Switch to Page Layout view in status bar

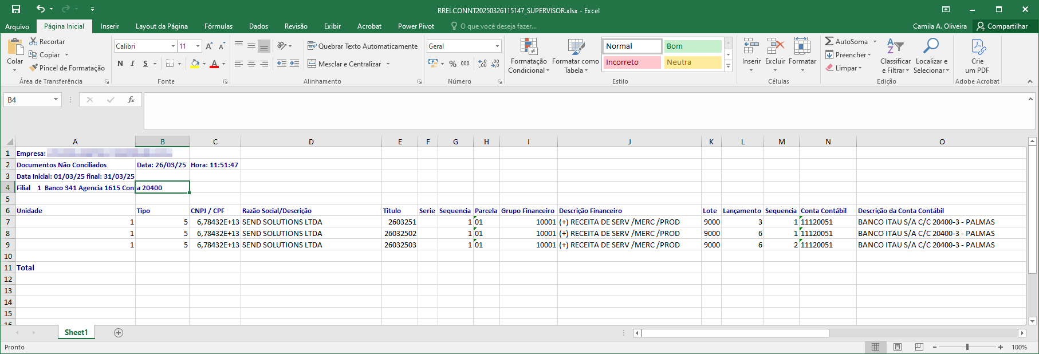(898, 347)
